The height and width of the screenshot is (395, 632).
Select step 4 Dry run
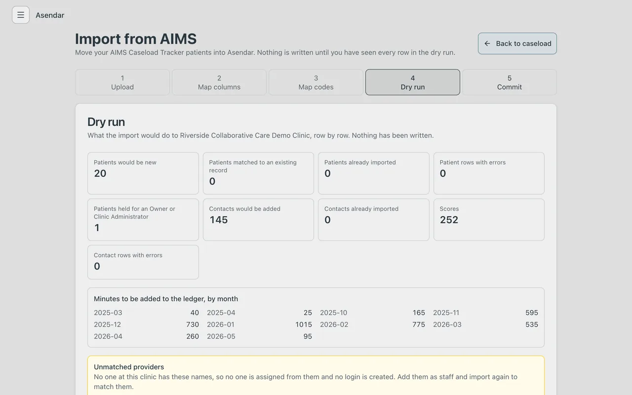coord(413,82)
